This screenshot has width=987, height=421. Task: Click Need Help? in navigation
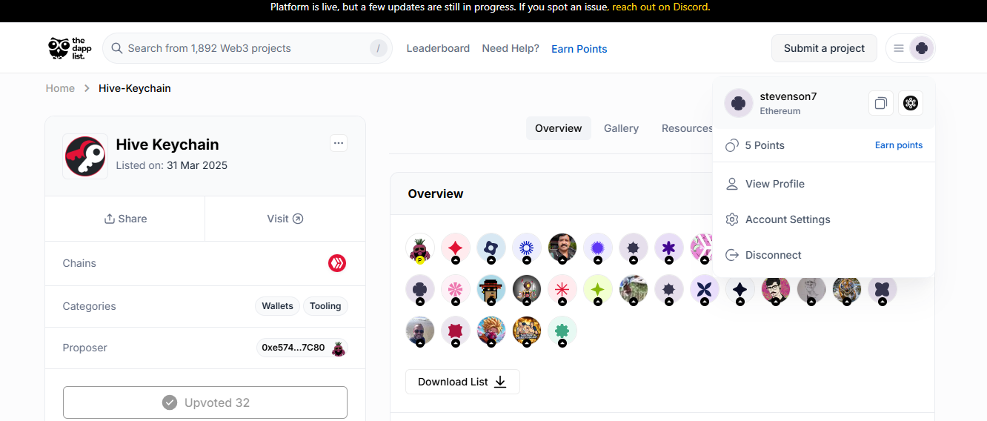point(511,48)
